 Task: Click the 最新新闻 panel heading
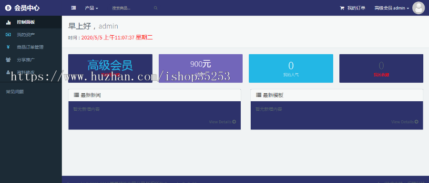tap(154, 95)
